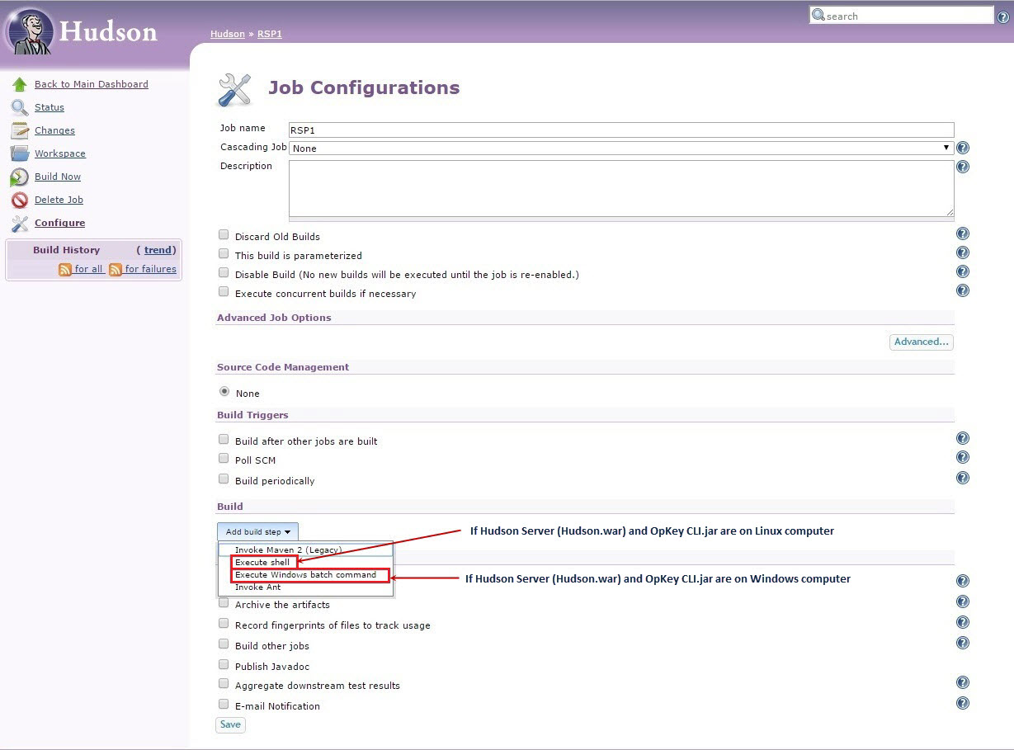Open the Workspace link in sidebar

click(60, 153)
